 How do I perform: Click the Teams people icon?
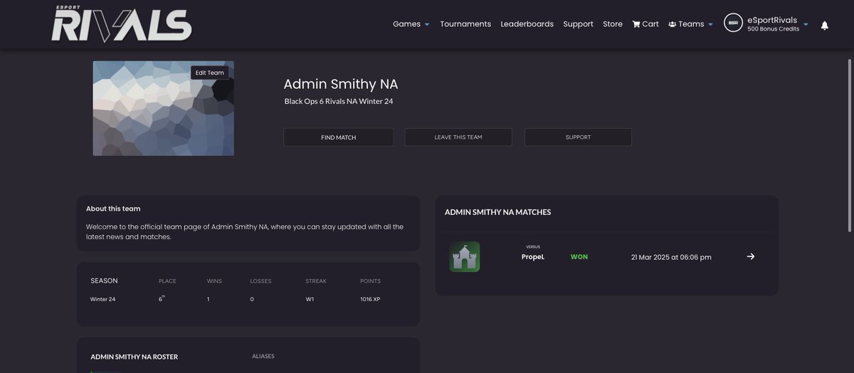pyautogui.click(x=673, y=24)
